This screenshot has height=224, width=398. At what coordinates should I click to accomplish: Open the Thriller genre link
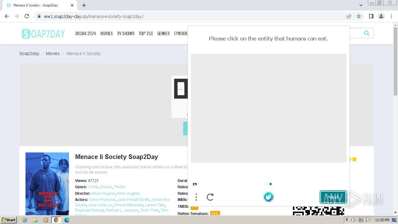pos(120,187)
